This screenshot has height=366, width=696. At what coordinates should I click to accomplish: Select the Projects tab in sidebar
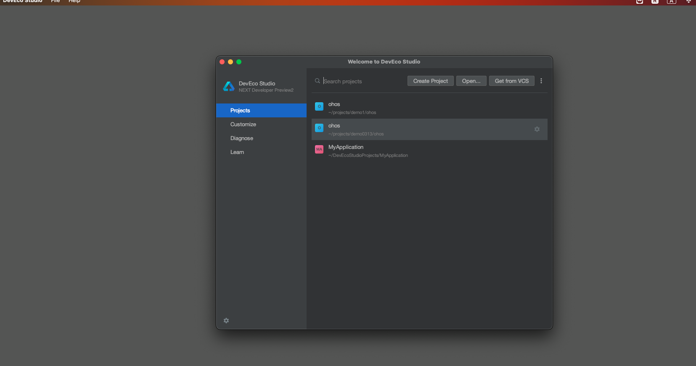pos(240,110)
